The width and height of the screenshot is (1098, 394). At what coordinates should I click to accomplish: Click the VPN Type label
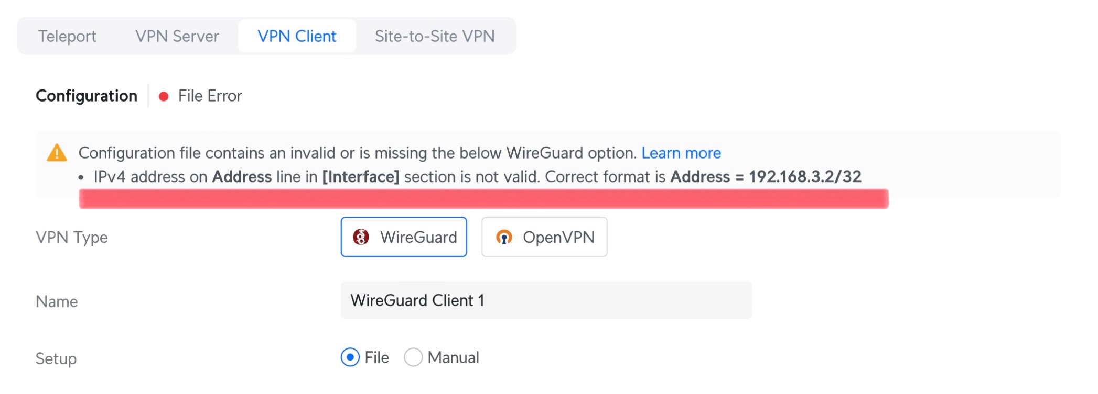72,238
